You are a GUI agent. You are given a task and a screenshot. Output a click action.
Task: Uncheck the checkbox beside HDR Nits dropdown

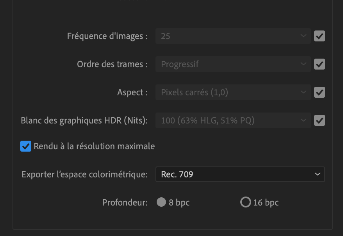320,121
